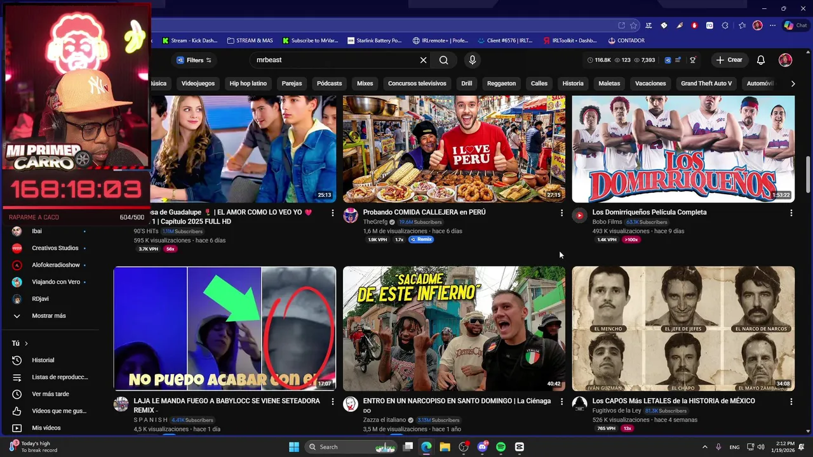Open the Windows Start button
The image size is (813, 457).
[x=294, y=447]
